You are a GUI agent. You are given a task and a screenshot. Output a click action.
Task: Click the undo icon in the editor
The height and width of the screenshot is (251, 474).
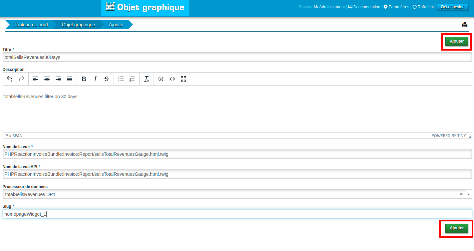point(10,79)
